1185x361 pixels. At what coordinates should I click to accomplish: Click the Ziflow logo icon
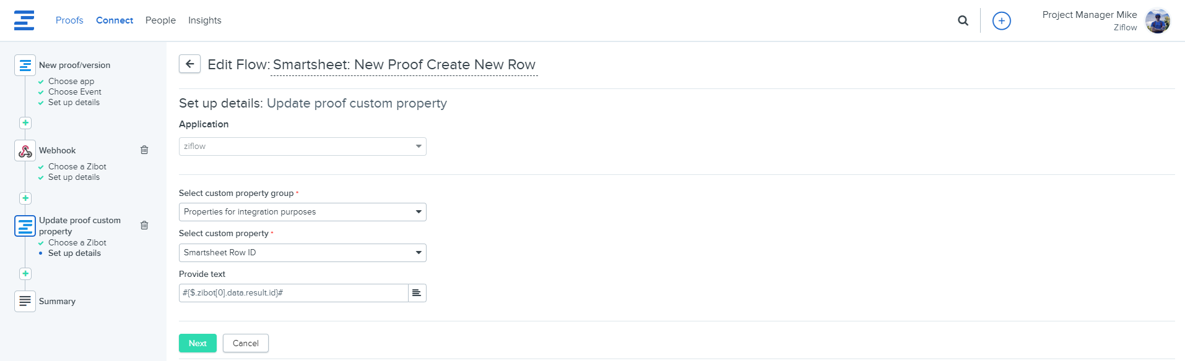pyautogui.click(x=24, y=20)
